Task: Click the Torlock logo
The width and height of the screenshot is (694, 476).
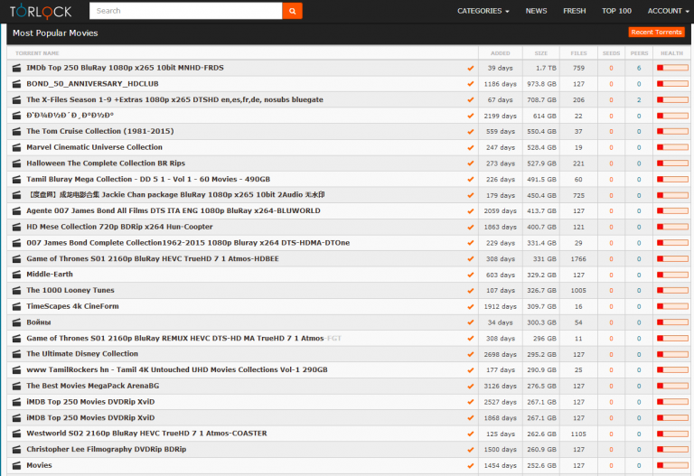Action: click(41, 11)
